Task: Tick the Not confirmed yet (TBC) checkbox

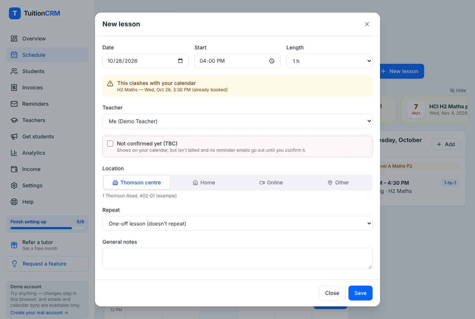Action: pyautogui.click(x=110, y=144)
